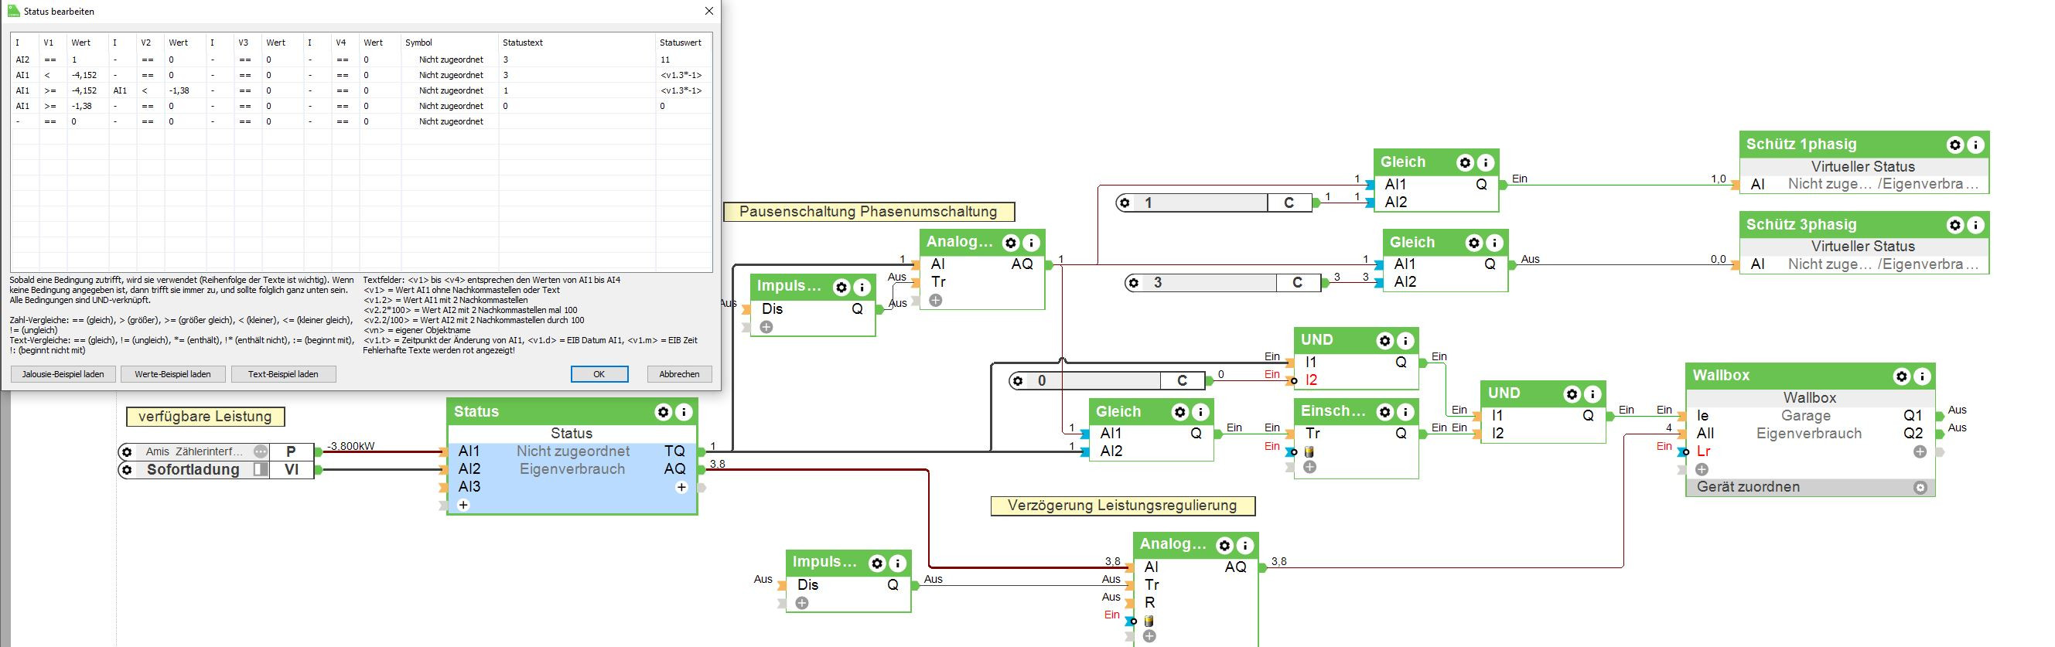The height and width of the screenshot is (647, 2055).
Task: Open gear on UND block feeding the Wallbox
Action: [1572, 394]
